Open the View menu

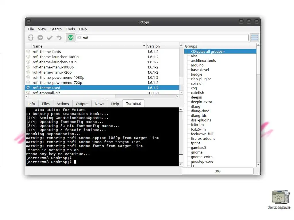(x=42, y=29)
